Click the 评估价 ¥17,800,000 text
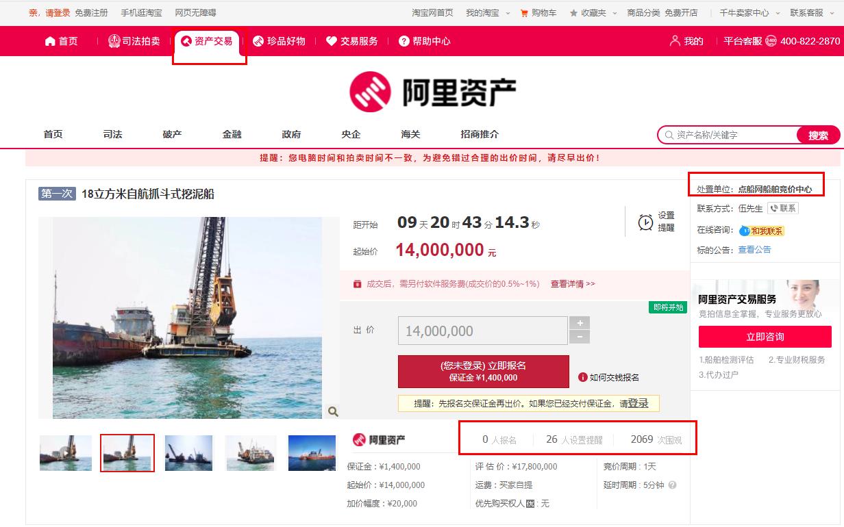844x527 pixels. (x=516, y=467)
